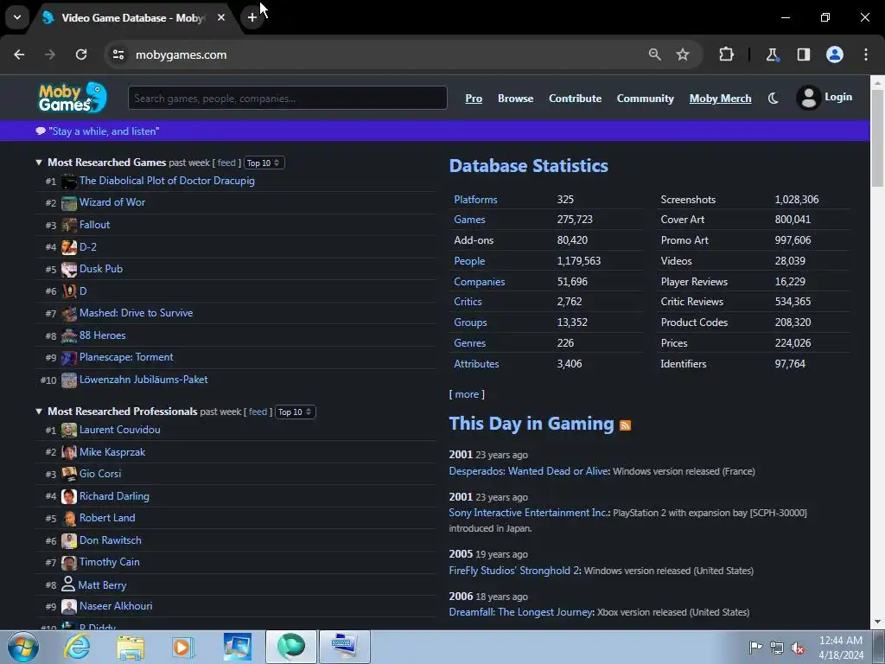
Task: Click the search games input field
Action: point(288,98)
